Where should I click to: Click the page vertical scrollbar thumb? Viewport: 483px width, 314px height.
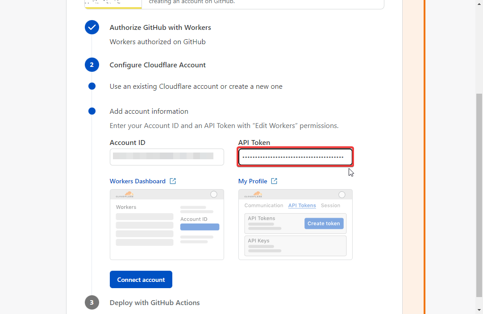pos(479,195)
